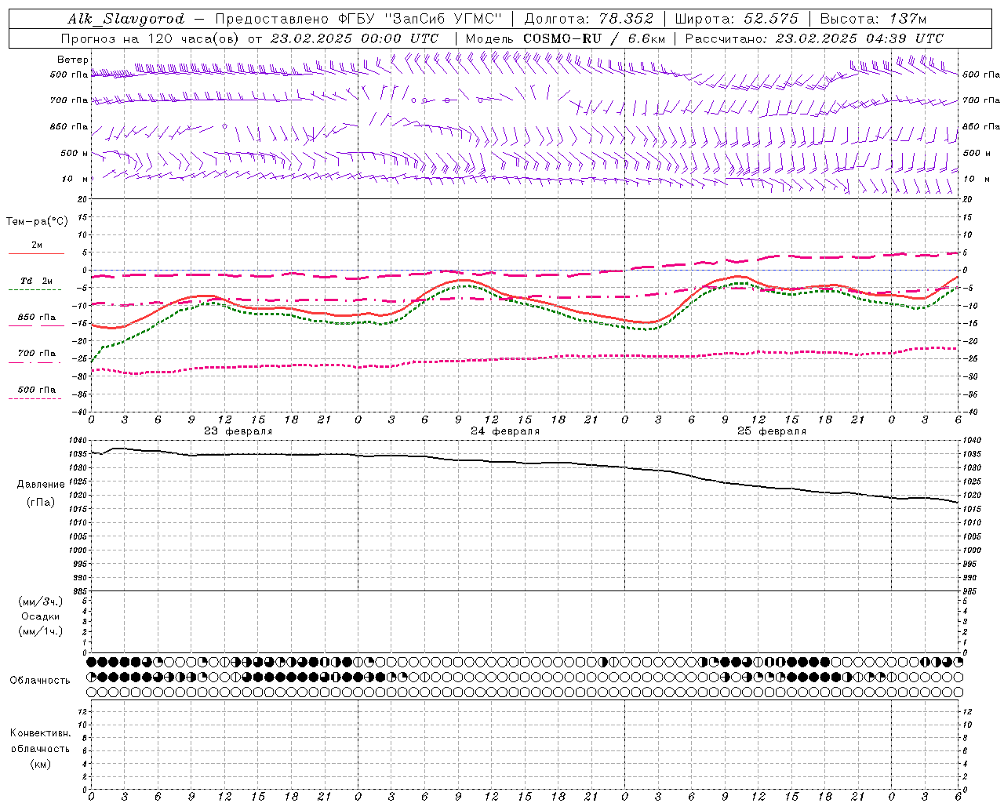This screenshot has height=803, width=1004.
Task: Click the Ветер wind panel label
Action: click(73, 60)
